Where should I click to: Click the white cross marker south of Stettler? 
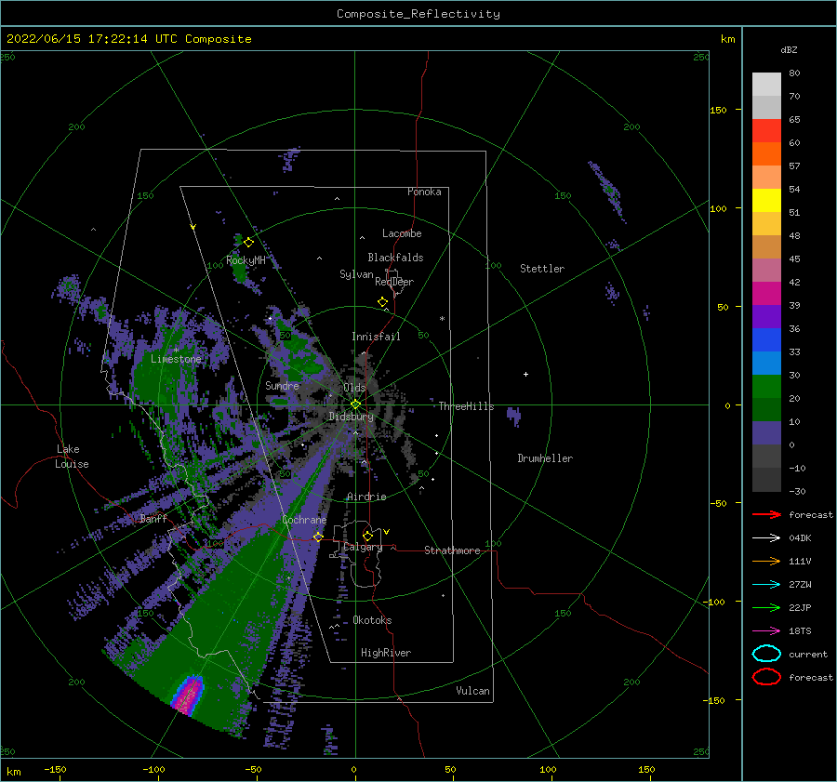pyautogui.click(x=525, y=374)
